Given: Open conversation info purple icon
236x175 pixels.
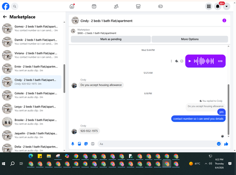Looking at the screenshot, I should (224, 20).
